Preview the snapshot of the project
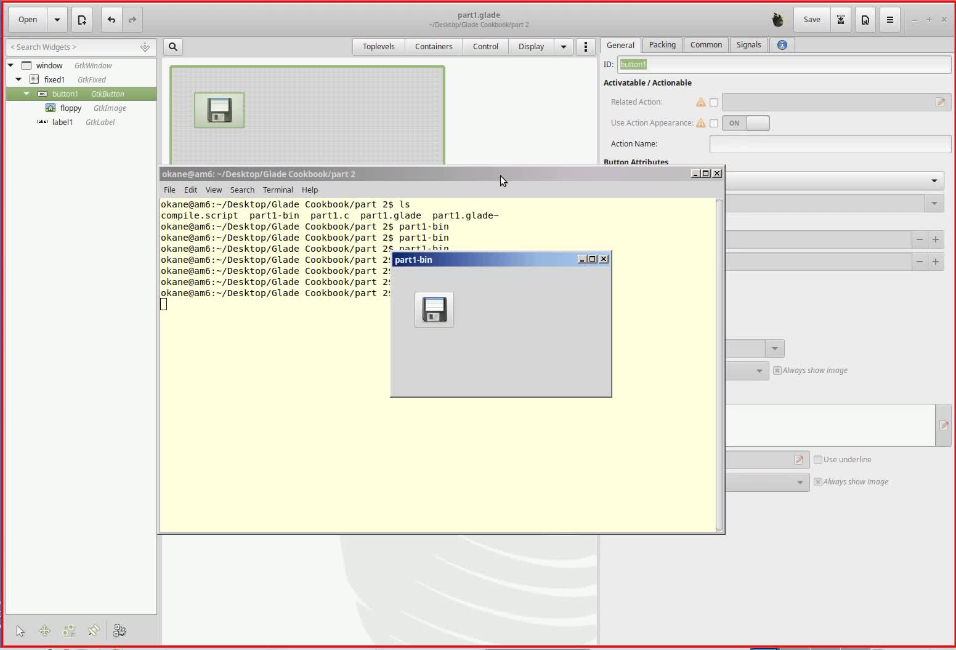This screenshot has width=956, height=650. click(x=865, y=19)
